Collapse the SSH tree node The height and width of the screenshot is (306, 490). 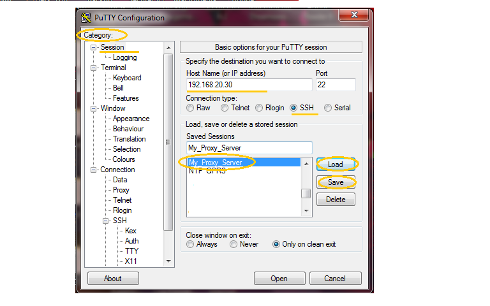106,221
